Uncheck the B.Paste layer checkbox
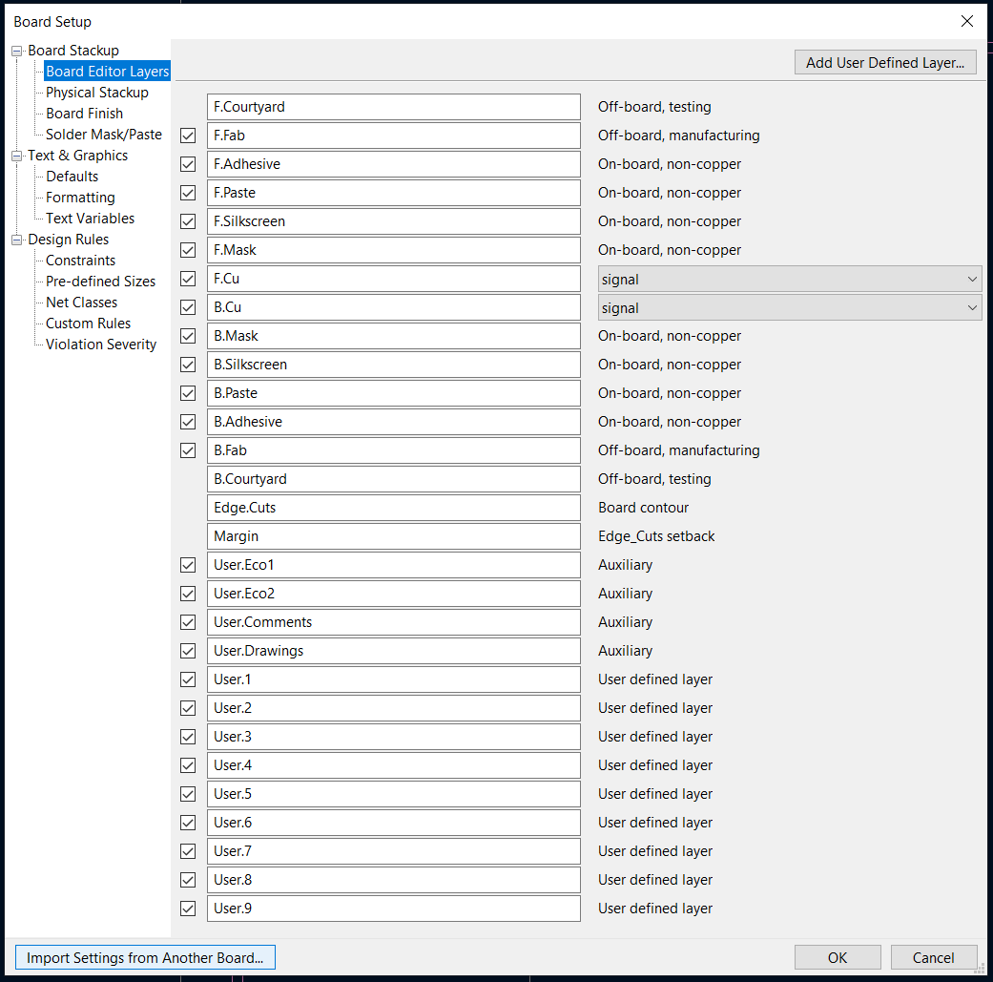Screen dimensions: 993x982 188,393
